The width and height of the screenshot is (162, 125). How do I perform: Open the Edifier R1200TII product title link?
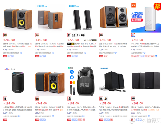pos(49,45)
